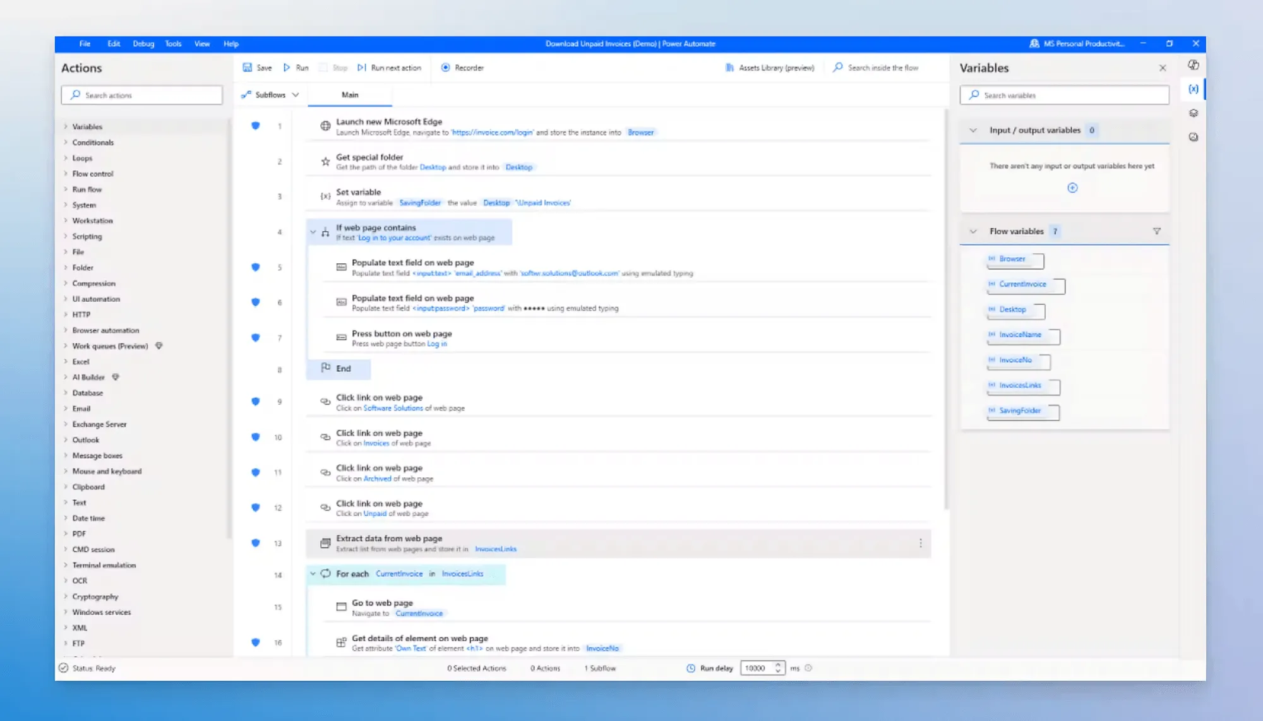Click the premium icon next to AI Builder
1263x721 pixels.
click(116, 377)
